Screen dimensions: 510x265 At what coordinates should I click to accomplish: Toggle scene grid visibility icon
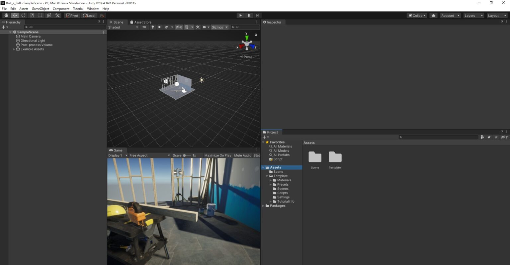(x=187, y=27)
